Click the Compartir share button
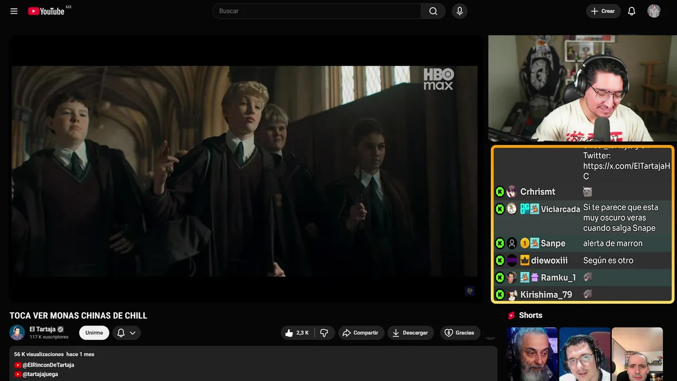677x381 pixels. tap(361, 333)
